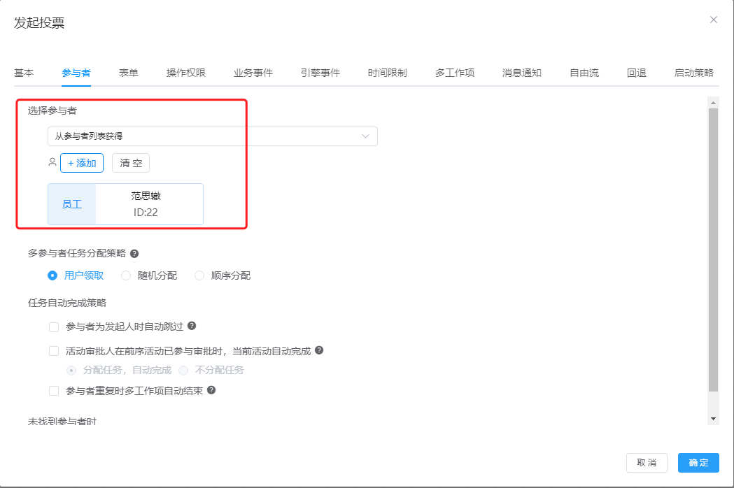Close the 发起投票 dialog with X

[x=713, y=20]
